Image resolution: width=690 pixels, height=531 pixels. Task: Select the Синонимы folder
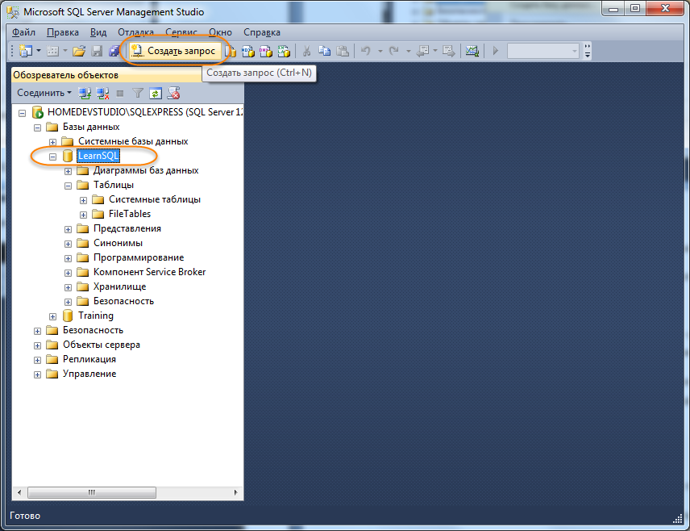[118, 243]
